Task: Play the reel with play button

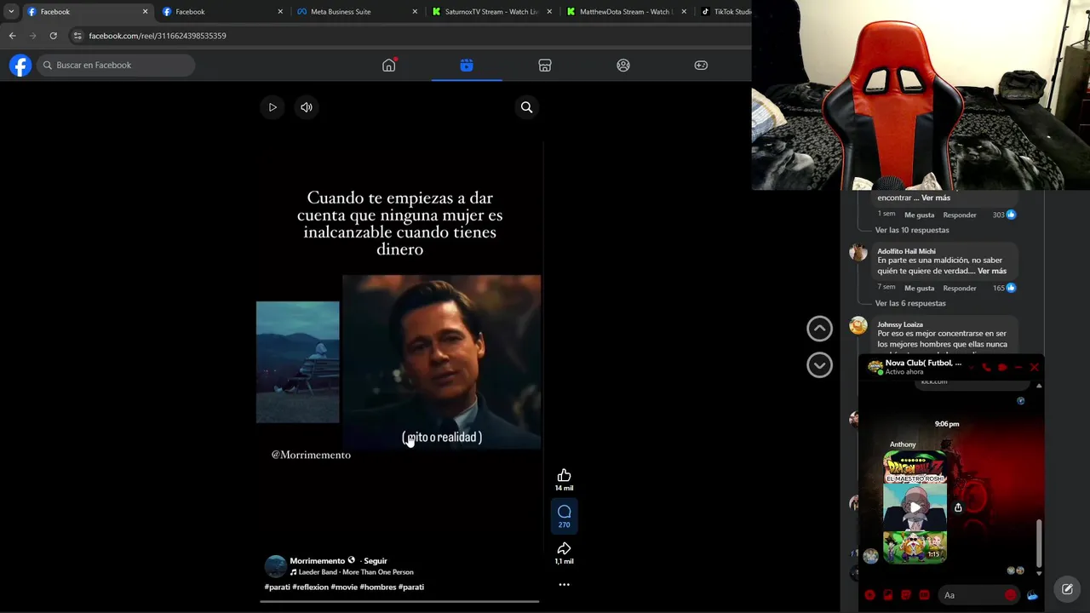Action: [272, 107]
